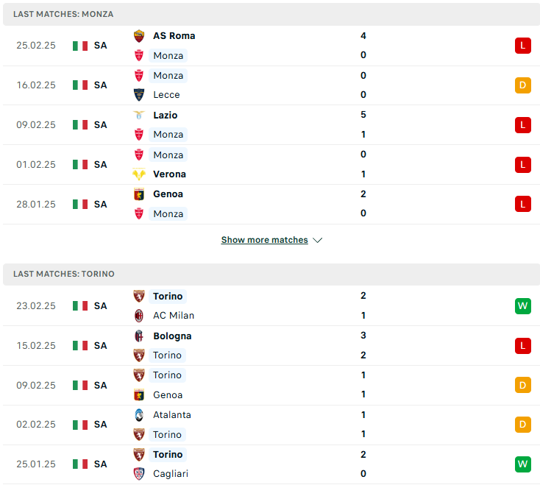Open Bologna team name link
Screen dimensions: 540x485
click(172, 336)
